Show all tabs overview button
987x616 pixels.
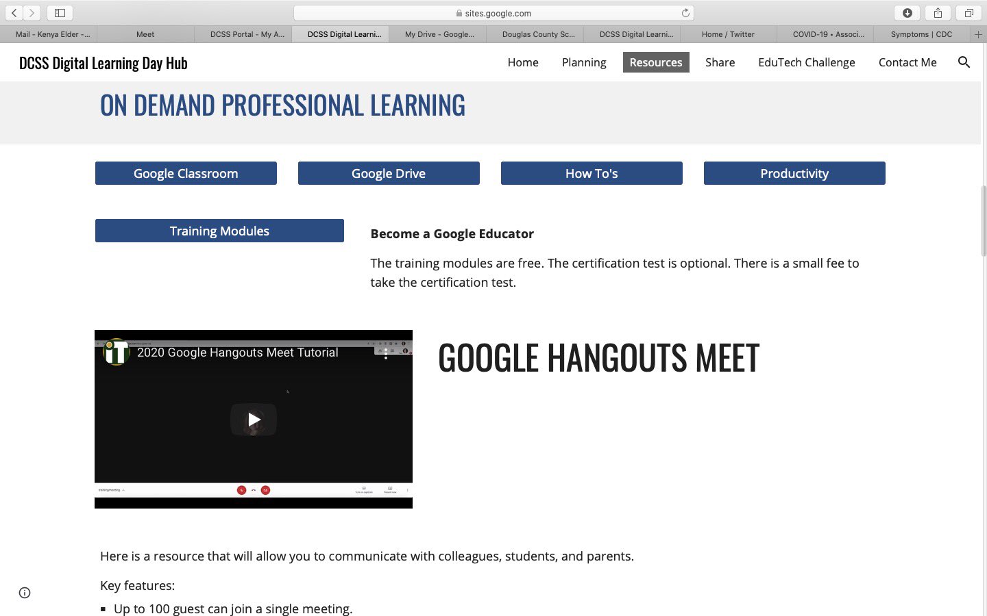point(968,13)
